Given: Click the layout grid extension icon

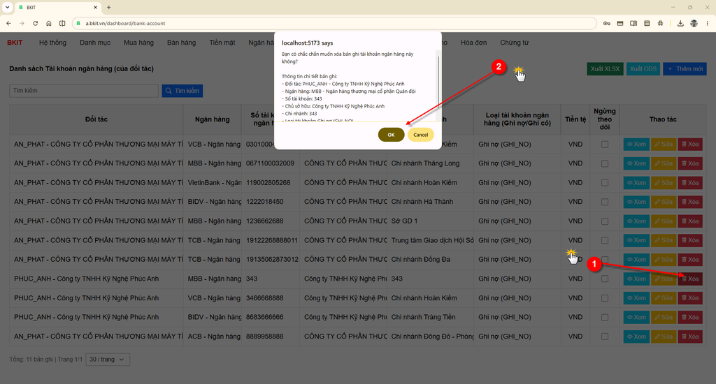Looking at the screenshot, I should (647, 23).
